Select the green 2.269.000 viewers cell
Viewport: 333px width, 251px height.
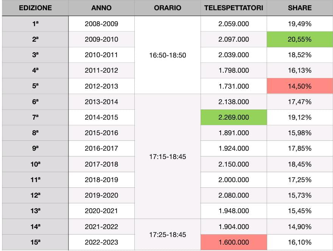tap(233, 117)
